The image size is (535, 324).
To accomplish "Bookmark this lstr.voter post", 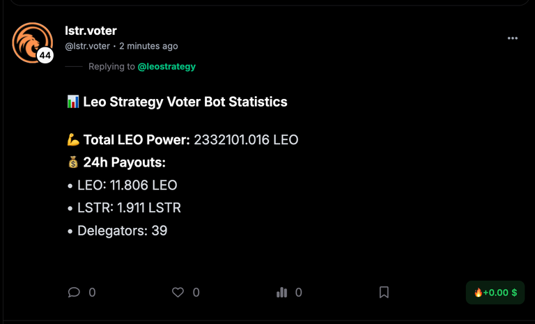I will point(384,292).
